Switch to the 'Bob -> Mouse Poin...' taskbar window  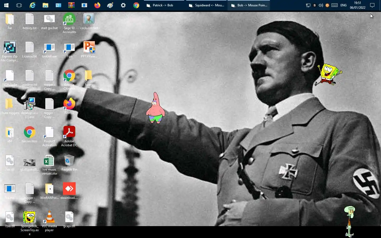pyautogui.click(x=249, y=5)
